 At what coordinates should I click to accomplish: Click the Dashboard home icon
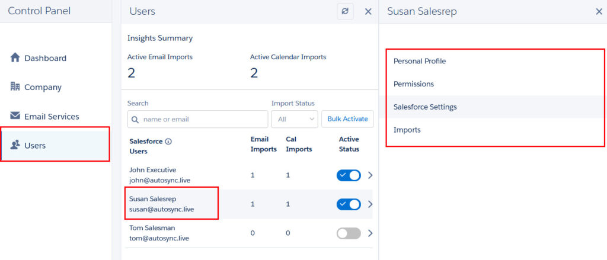click(15, 57)
